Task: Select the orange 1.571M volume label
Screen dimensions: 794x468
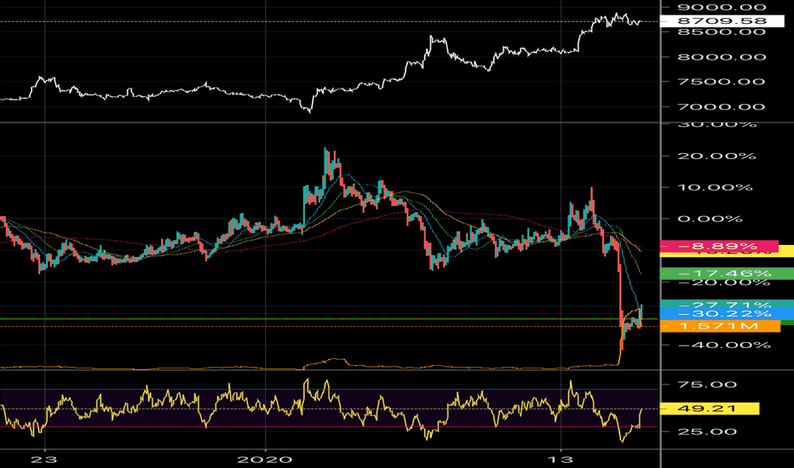Action: pyautogui.click(x=720, y=327)
